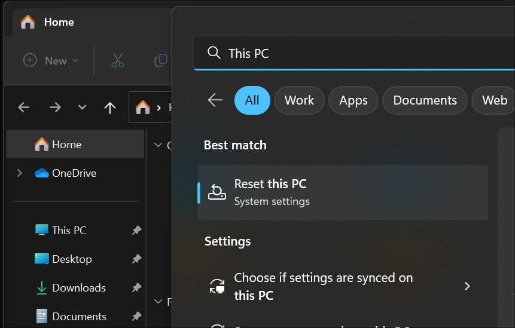Click the OneDrive cloud icon
Screen dimensions: 515x328
42,173
